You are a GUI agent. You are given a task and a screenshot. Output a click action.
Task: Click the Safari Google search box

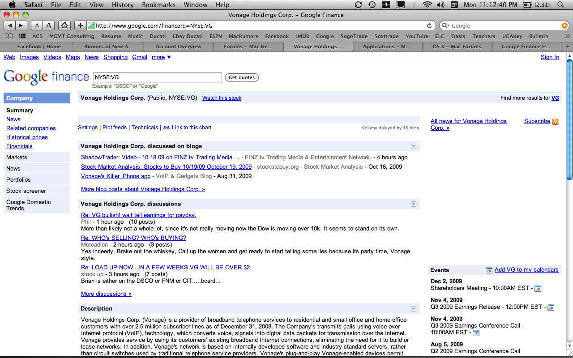point(504,26)
